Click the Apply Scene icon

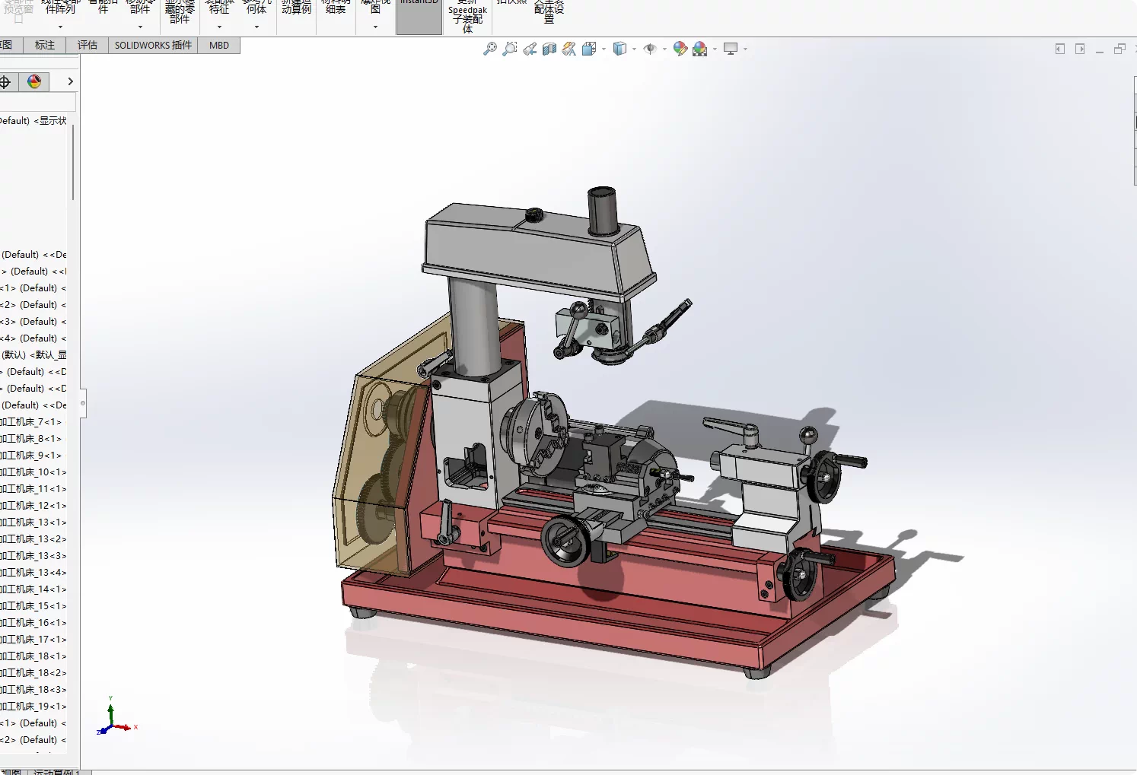(x=700, y=49)
